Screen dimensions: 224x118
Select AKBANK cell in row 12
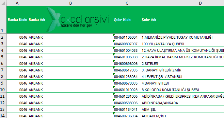coord(71,103)
